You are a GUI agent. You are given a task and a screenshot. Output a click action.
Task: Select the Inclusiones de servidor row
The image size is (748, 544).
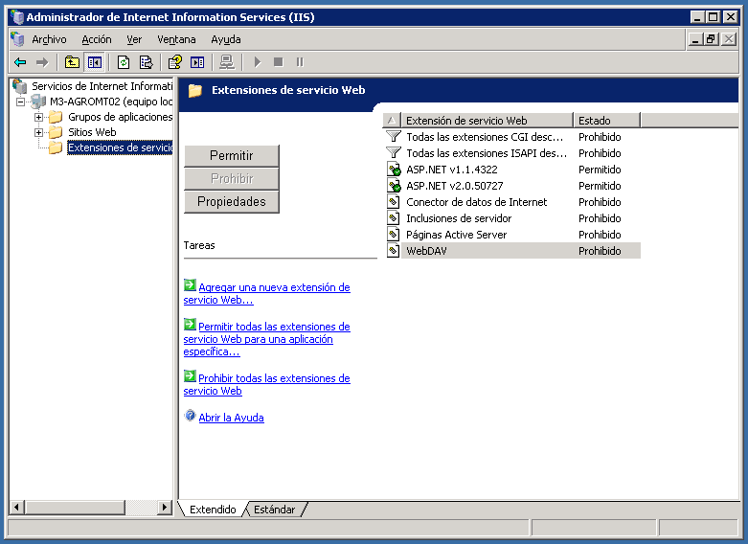[512, 218]
